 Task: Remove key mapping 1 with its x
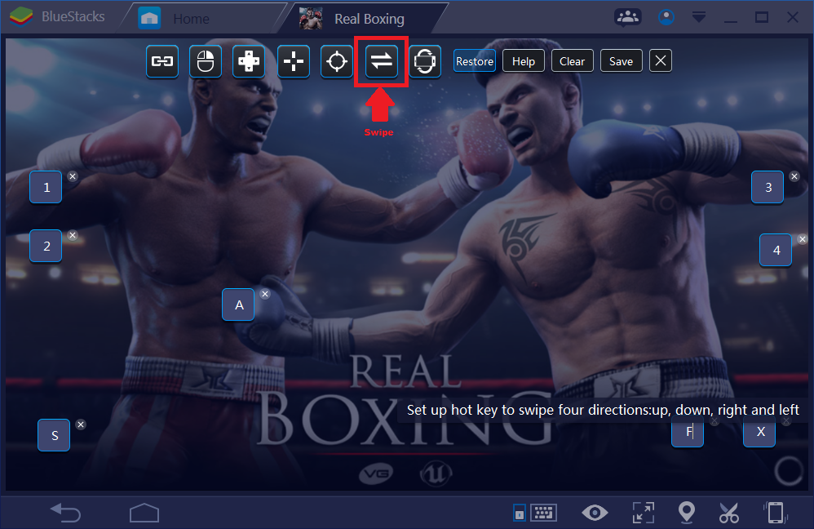(x=73, y=176)
